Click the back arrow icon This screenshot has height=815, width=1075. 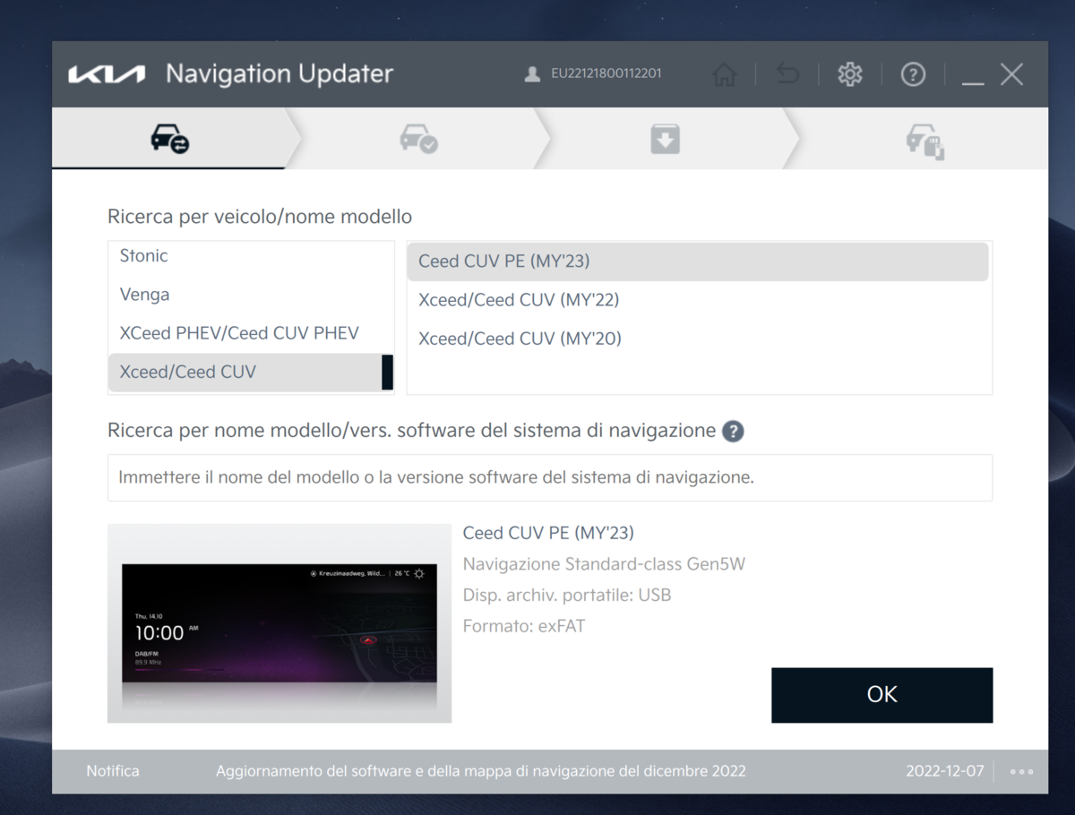(x=787, y=74)
